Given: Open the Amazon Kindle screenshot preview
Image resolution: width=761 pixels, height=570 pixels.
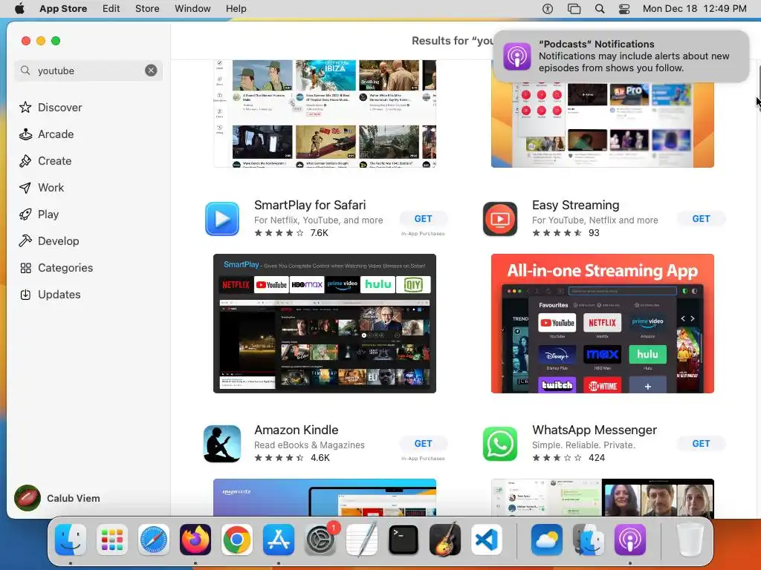Looking at the screenshot, I should point(325,497).
